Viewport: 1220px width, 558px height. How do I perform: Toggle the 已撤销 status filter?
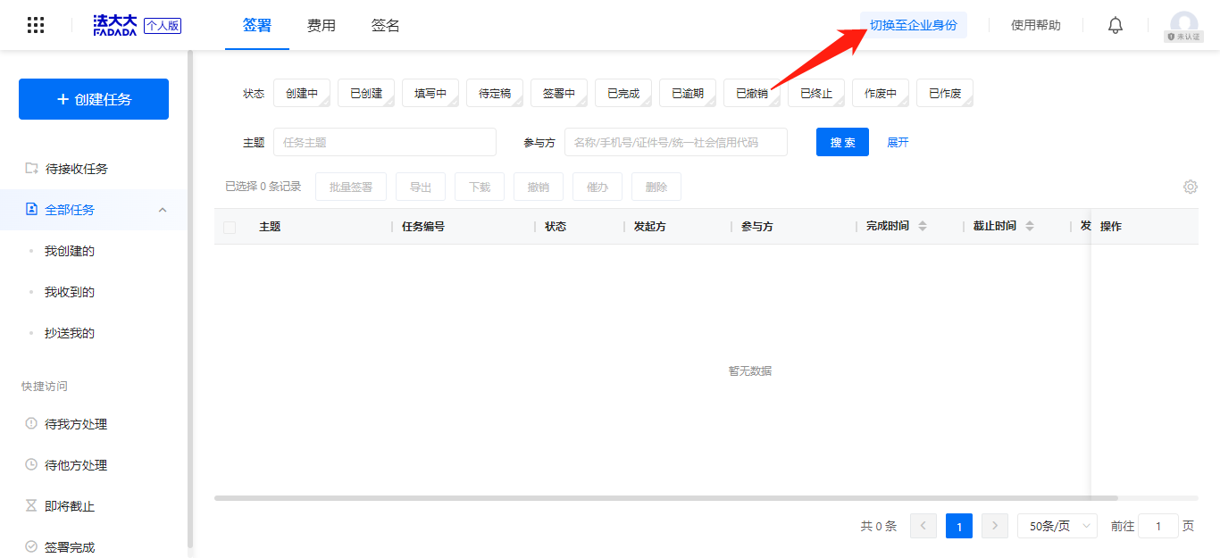pos(752,93)
